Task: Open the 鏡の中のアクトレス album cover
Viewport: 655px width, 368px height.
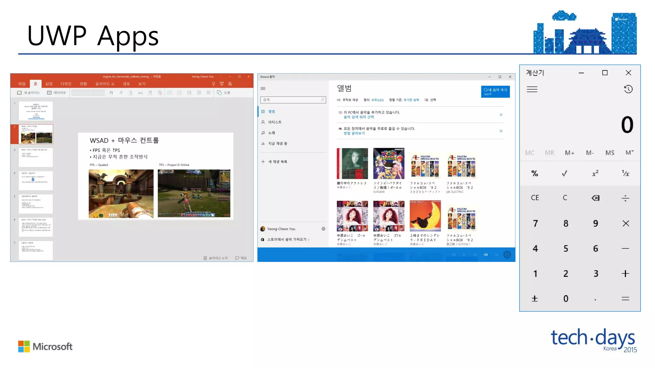Action: (x=352, y=163)
